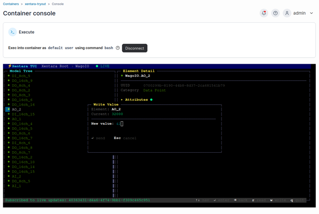The height and width of the screenshot is (214, 319).
Task: Select DO_16ch_14 in the model tree
Action: pos(23,167)
